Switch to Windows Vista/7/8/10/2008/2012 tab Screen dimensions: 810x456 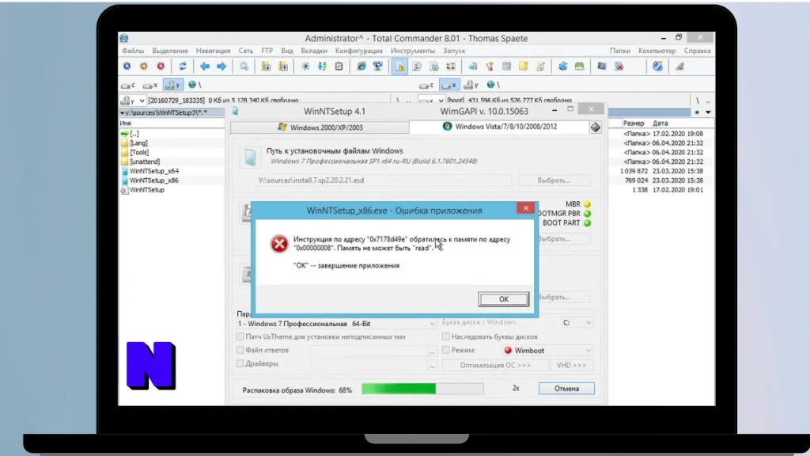pos(500,127)
